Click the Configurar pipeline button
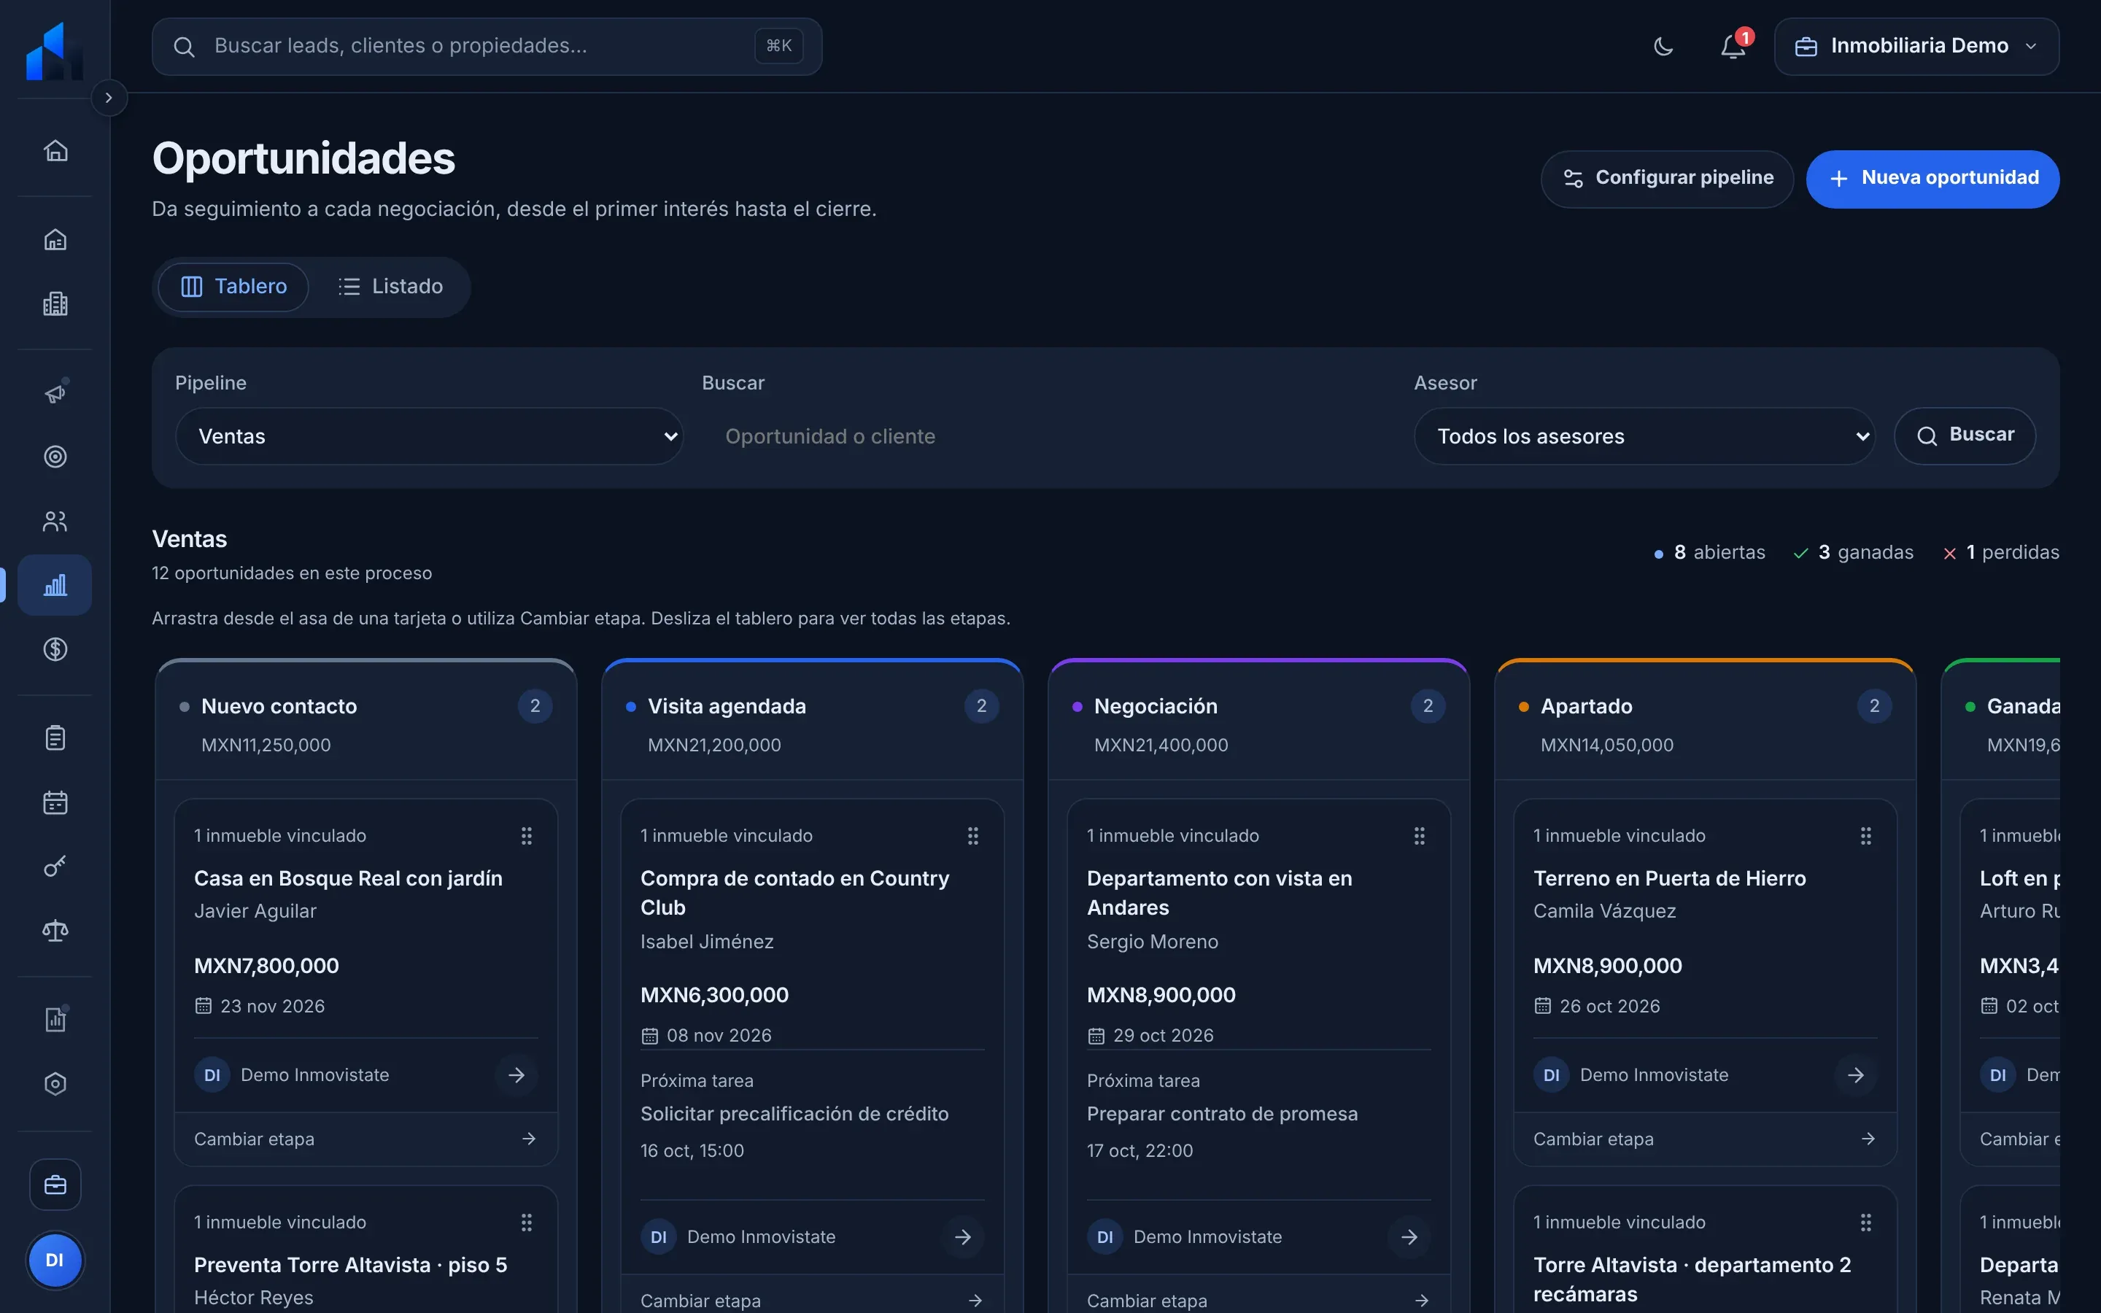 pos(1667,179)
